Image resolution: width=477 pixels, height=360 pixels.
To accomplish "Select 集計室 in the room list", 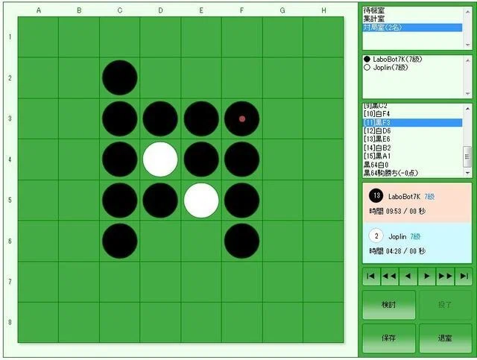I will coord(412,19).
